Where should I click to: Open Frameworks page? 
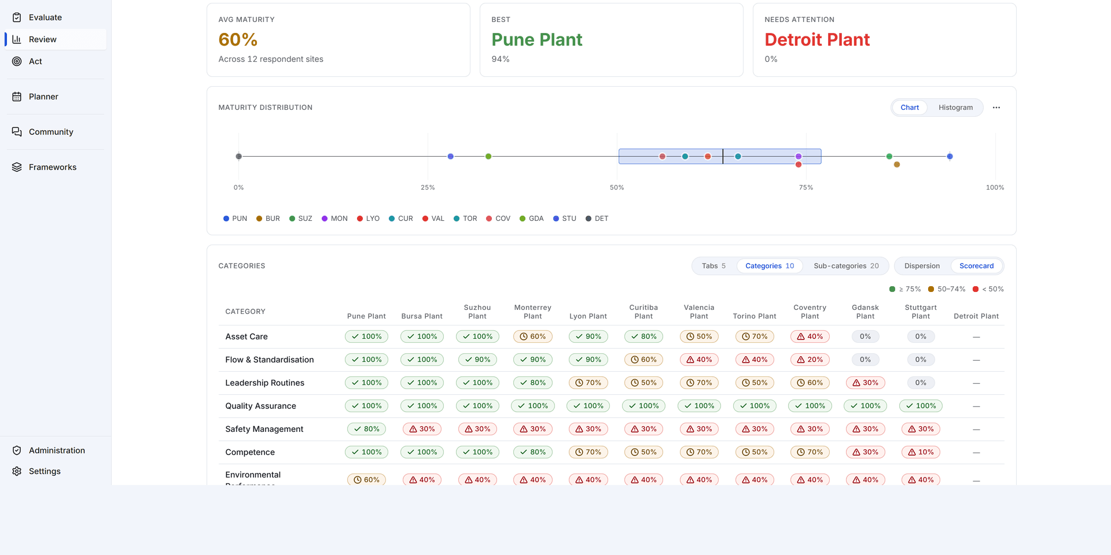56,167
